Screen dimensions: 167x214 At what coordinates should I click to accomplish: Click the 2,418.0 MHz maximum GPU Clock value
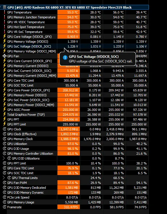click(115, 129)
